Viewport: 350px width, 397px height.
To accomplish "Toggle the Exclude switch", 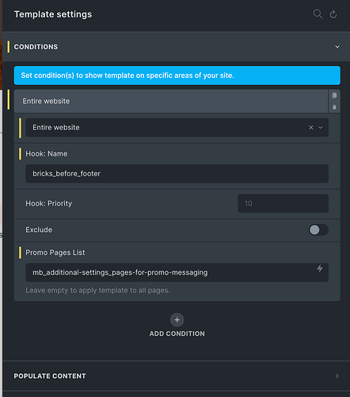I will (x=318, y=229).
